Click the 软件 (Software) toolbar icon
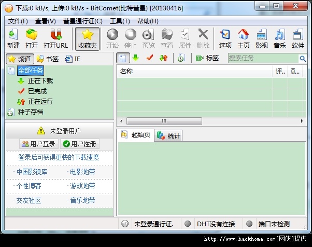The image size is (312, 247). tap(298, 38)
